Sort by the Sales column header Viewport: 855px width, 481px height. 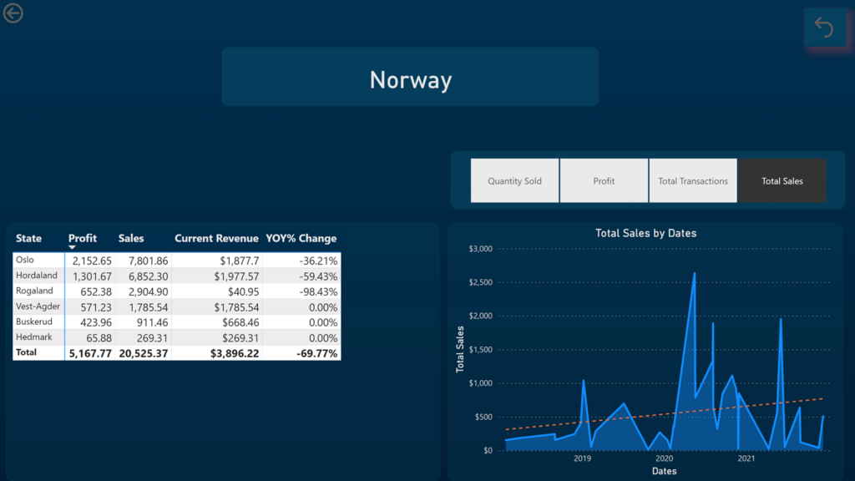[131, 238]
